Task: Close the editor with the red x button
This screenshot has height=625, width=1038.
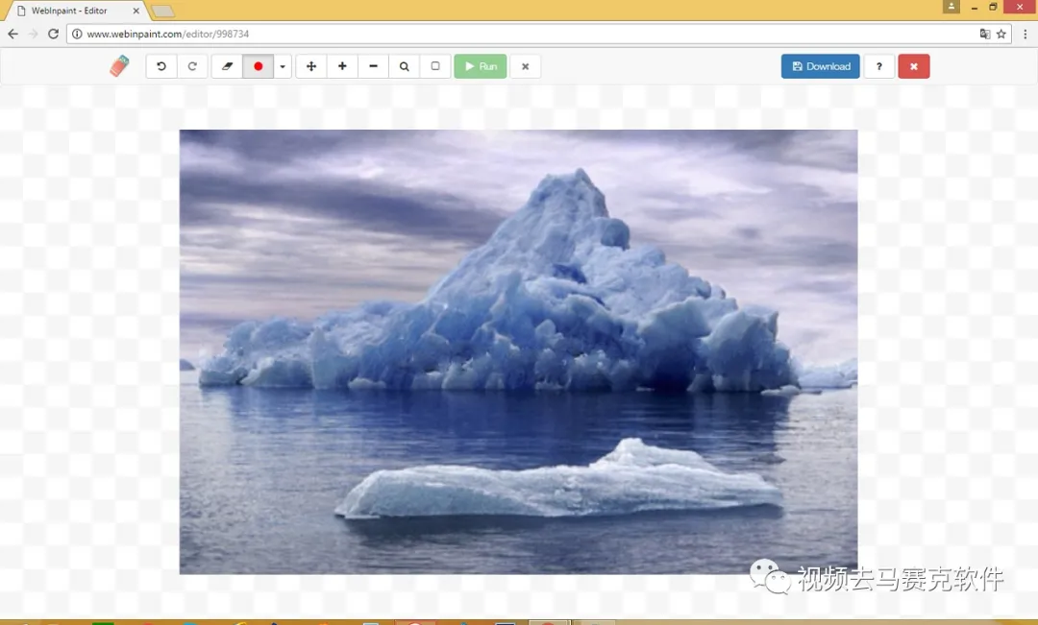Action: coord(914,66)
